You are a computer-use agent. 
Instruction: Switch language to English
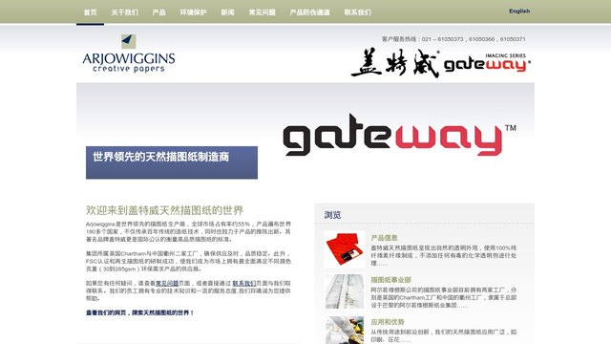pos(519,11)
